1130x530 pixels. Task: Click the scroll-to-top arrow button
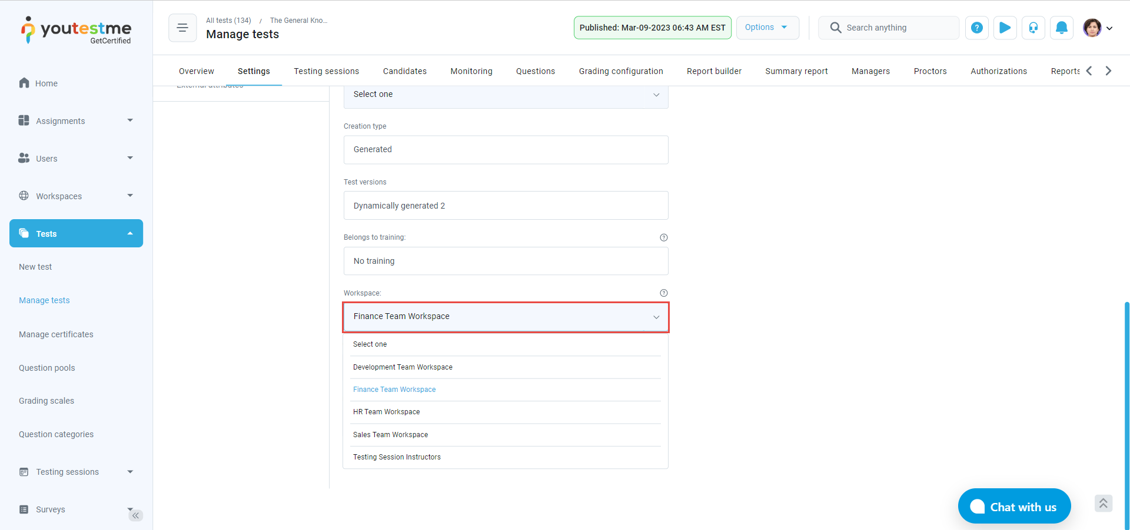1103,503
